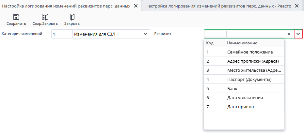The height and width of the screenshot is (136, 304).
Task: Click the Реквизит code input field
Action: tap(215, 34)
